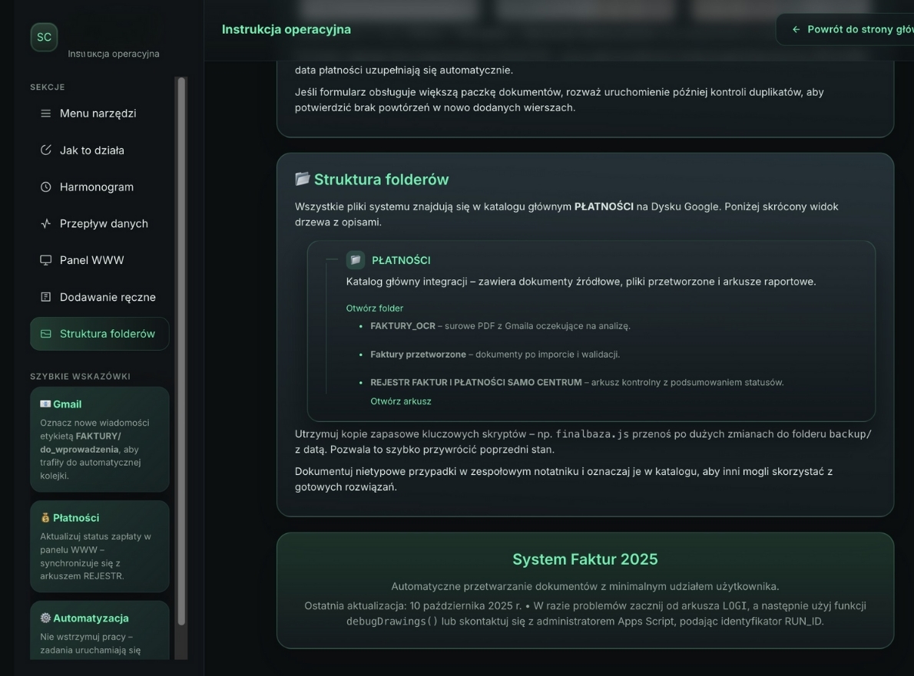Click the folder badge beside PŁATNOŚCI tree root
Screen dimensions: 914x676
pos(354,259)
